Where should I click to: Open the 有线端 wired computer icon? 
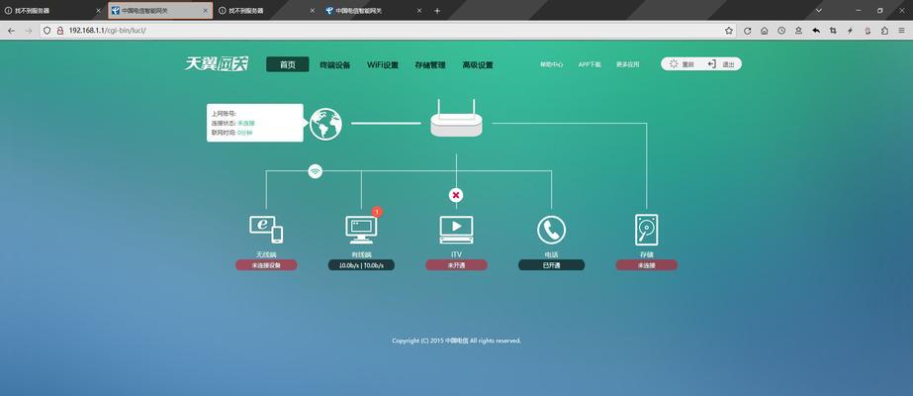tap(361, 230)
